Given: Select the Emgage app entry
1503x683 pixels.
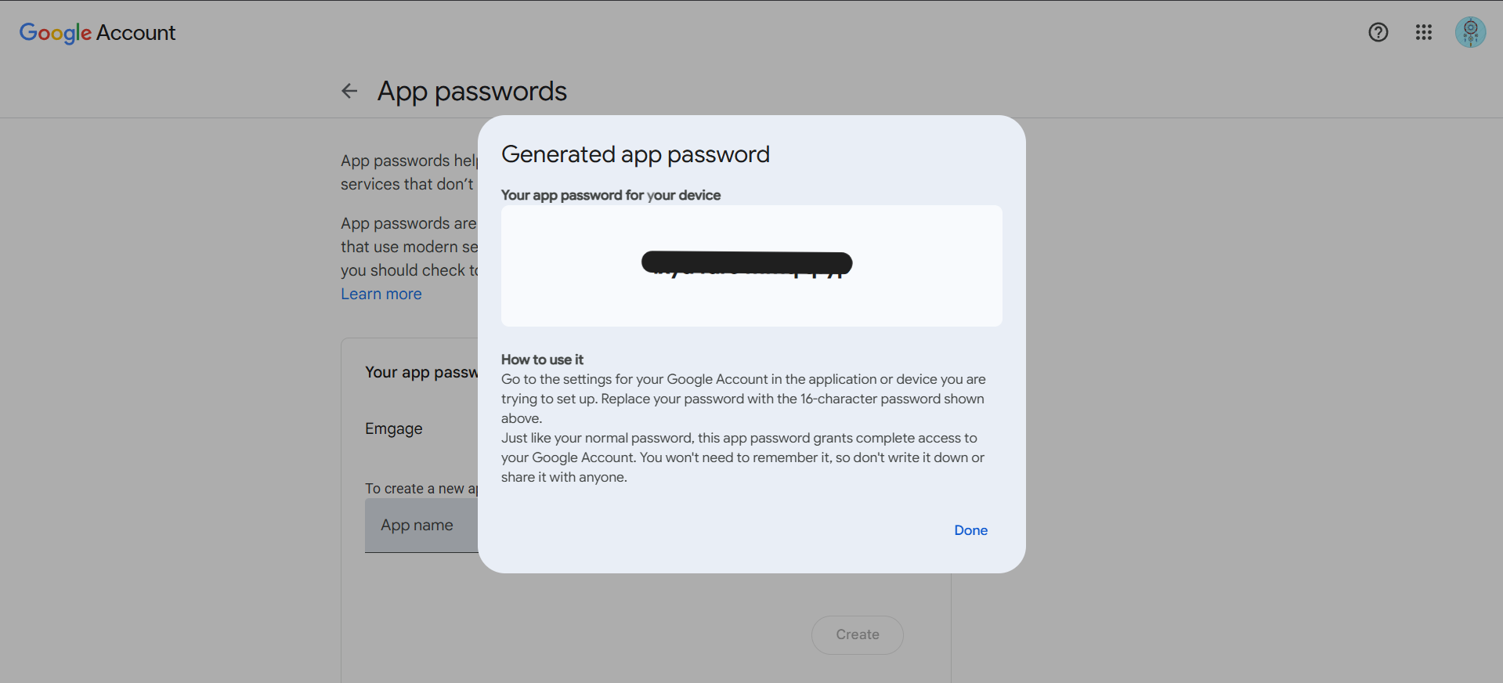Looking at the screenshot, I should [393, 428].
